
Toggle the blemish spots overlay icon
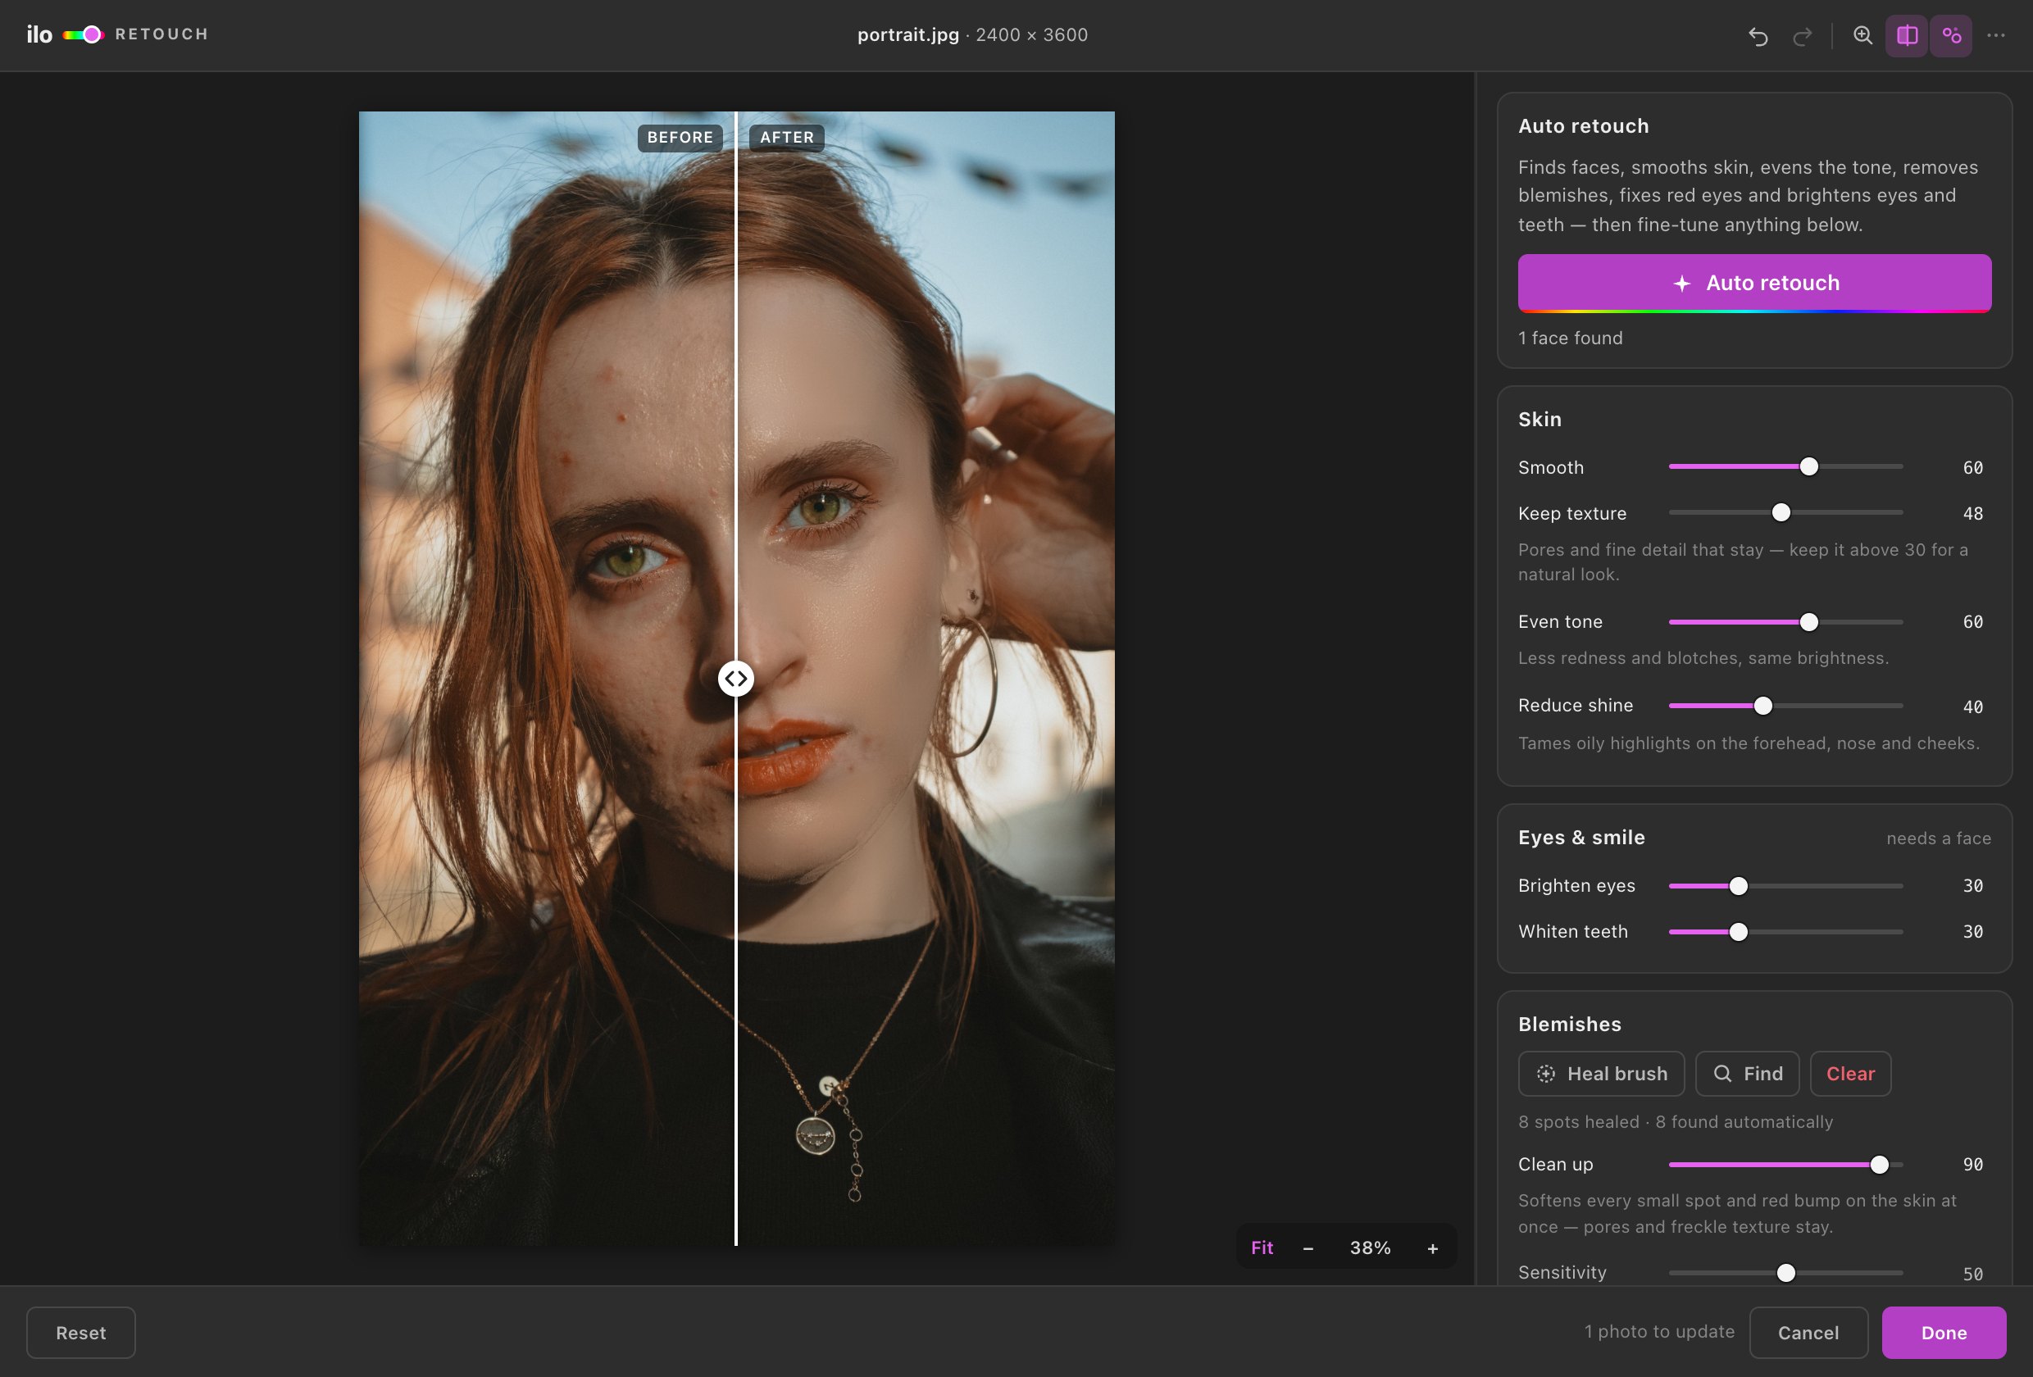1952,36
